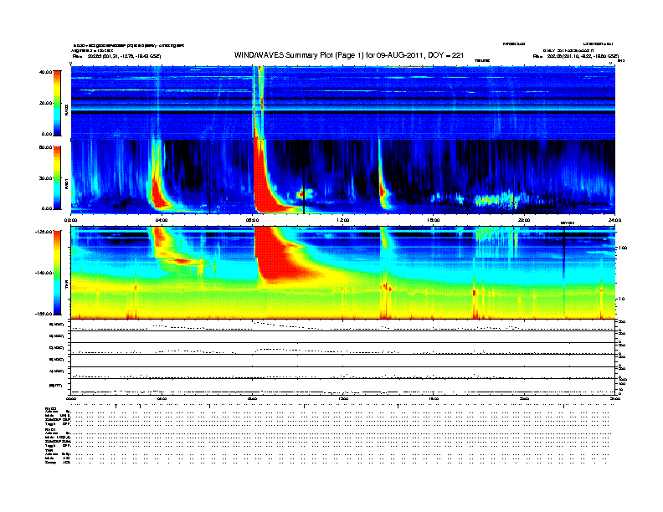Click the 04:00 tick below RAD1 spectrogram
Viewport: 663px width, 512px height.
pos(162,220)
